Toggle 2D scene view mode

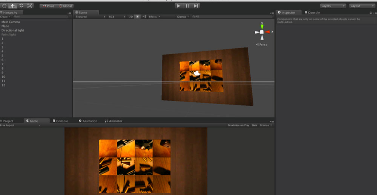131,17
